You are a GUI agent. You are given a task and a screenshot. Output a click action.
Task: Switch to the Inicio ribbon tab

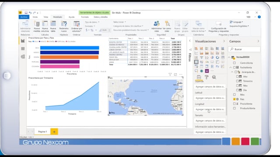point(35,17)
